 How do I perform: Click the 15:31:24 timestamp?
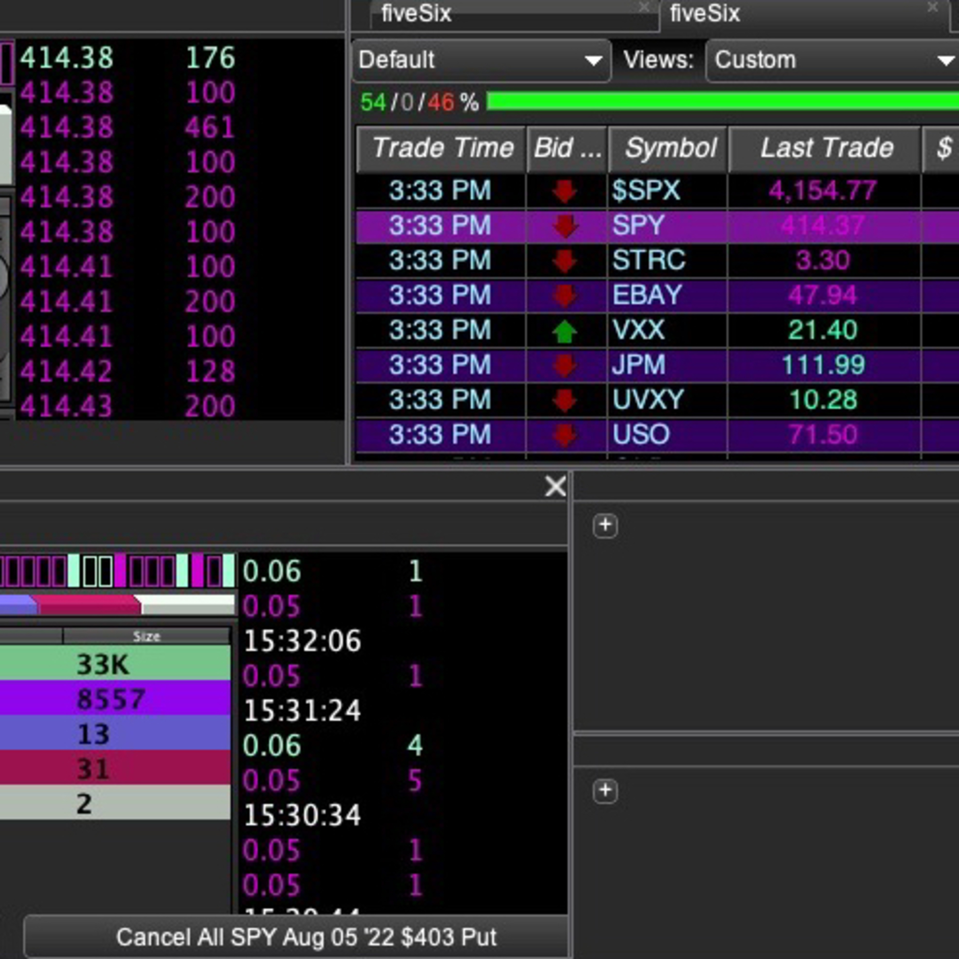coord(302,710)
